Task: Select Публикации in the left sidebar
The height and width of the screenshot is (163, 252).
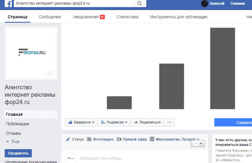Action: click(18, 124)
